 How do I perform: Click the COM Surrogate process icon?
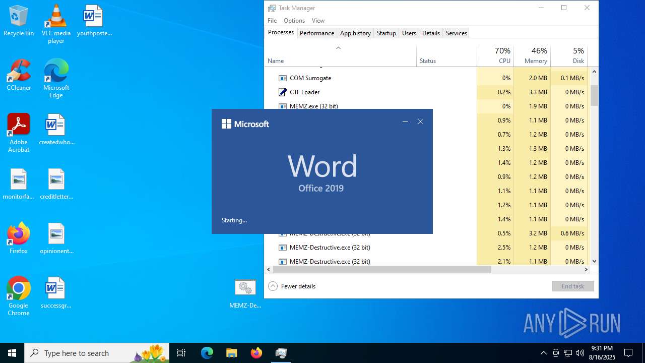click(283, 78)
